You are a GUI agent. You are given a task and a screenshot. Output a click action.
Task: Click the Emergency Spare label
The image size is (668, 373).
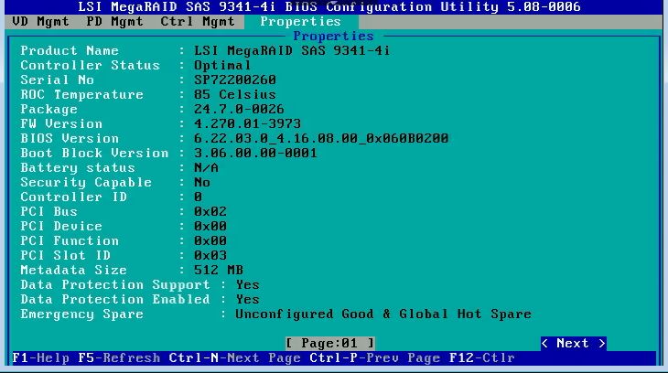(x=81, y=314)
